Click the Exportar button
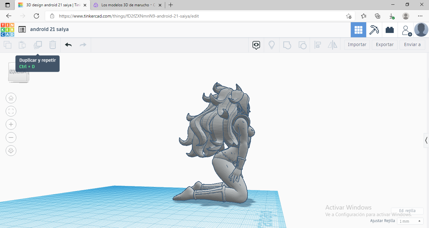This screenshot has height=228, width=429. (384, 44)
